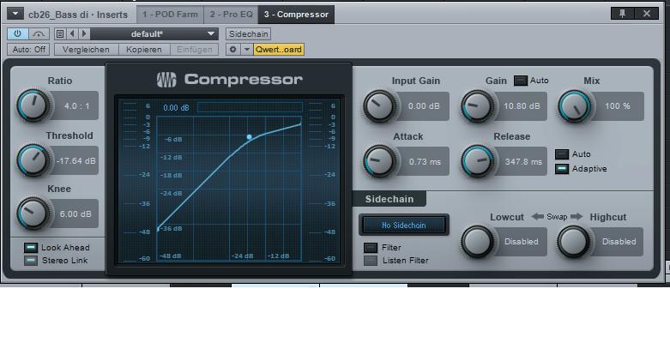Image resolution: width=670 pixels, height=343 pixels.
Task: Open the channel inserts dropdown arrow menu
Action: click(15, 14)
